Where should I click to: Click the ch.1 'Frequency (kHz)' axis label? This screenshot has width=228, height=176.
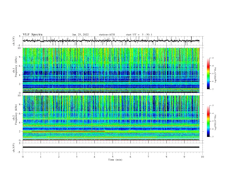(x=16, y=66)
